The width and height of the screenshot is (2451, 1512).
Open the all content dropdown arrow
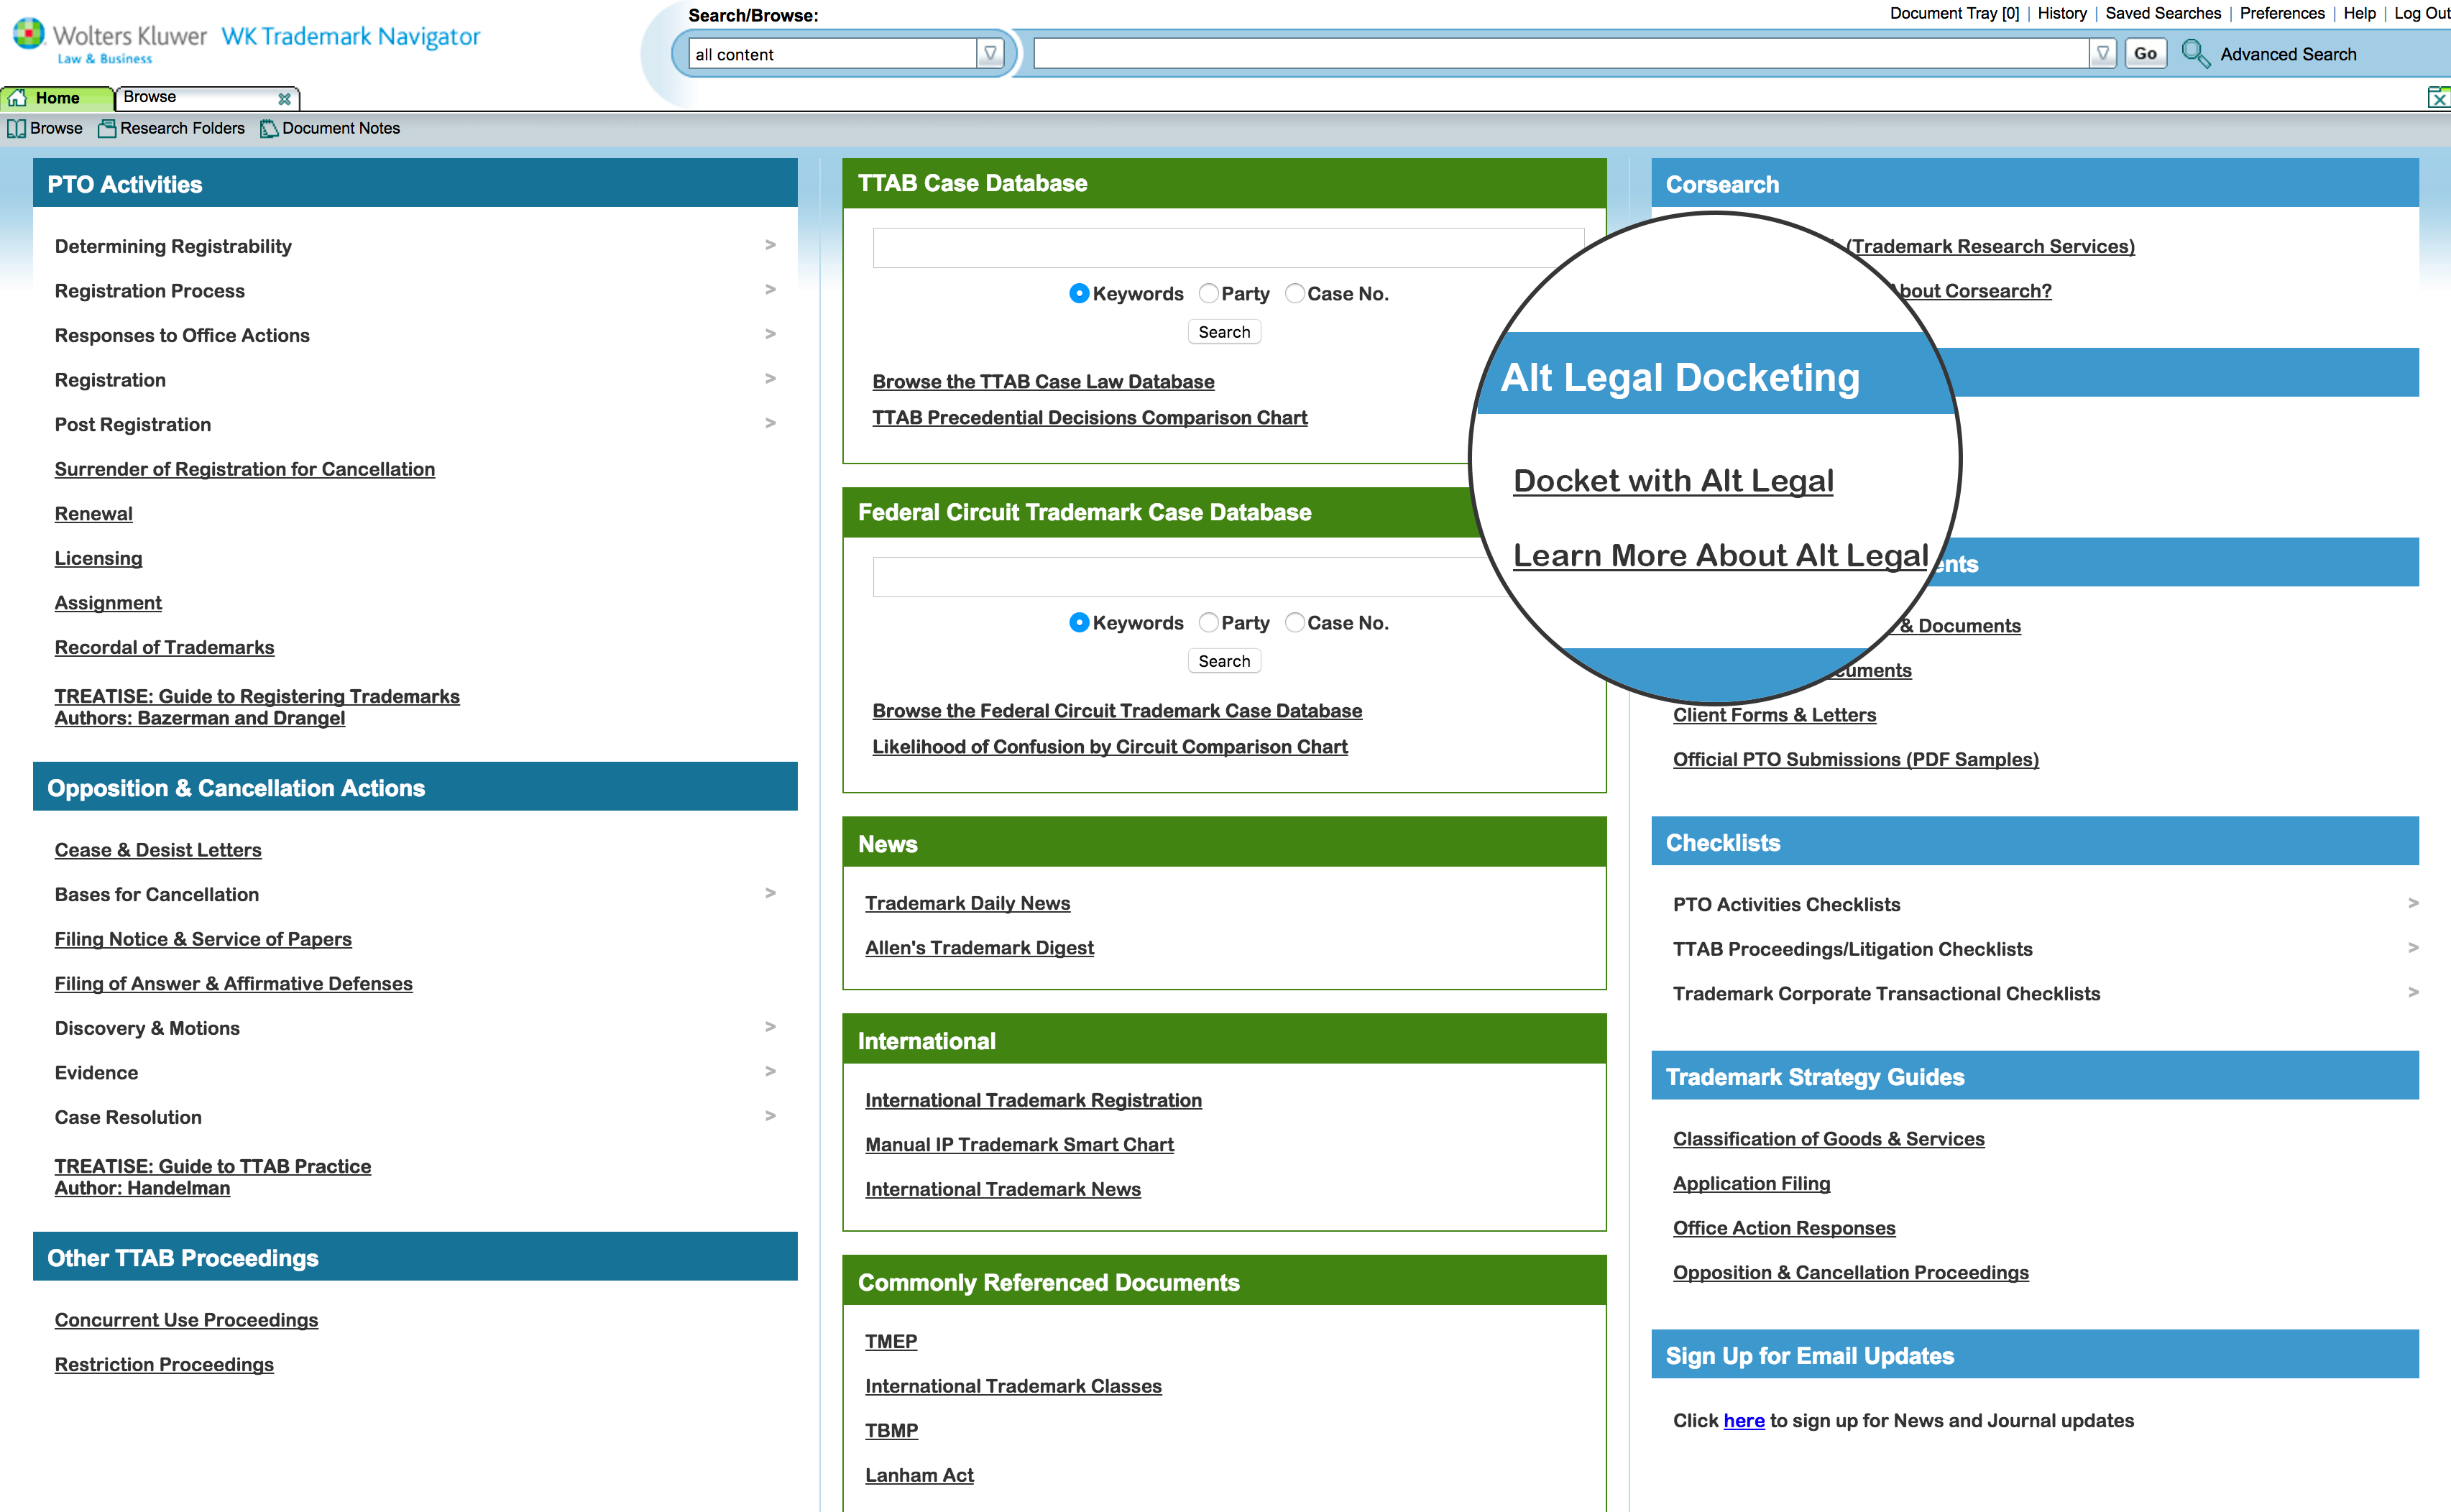click(x=990, y=53)
